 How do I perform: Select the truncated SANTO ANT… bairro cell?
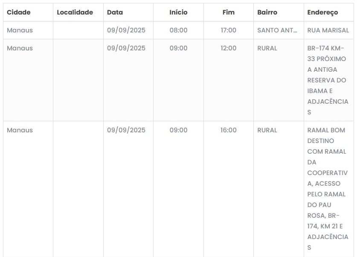tap(277, 30)
